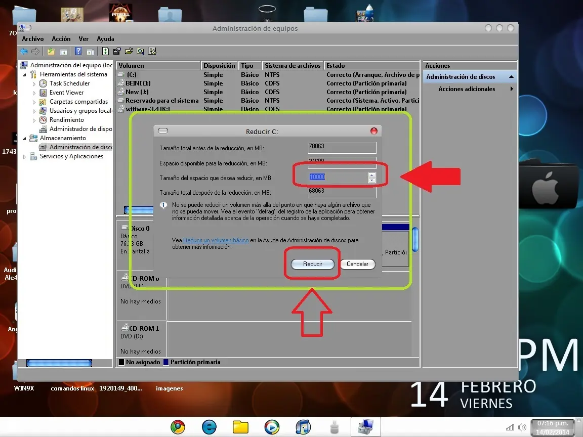Open iTunes from the taskbar
The height and width of the screenshot is (437, 583).
303,427
